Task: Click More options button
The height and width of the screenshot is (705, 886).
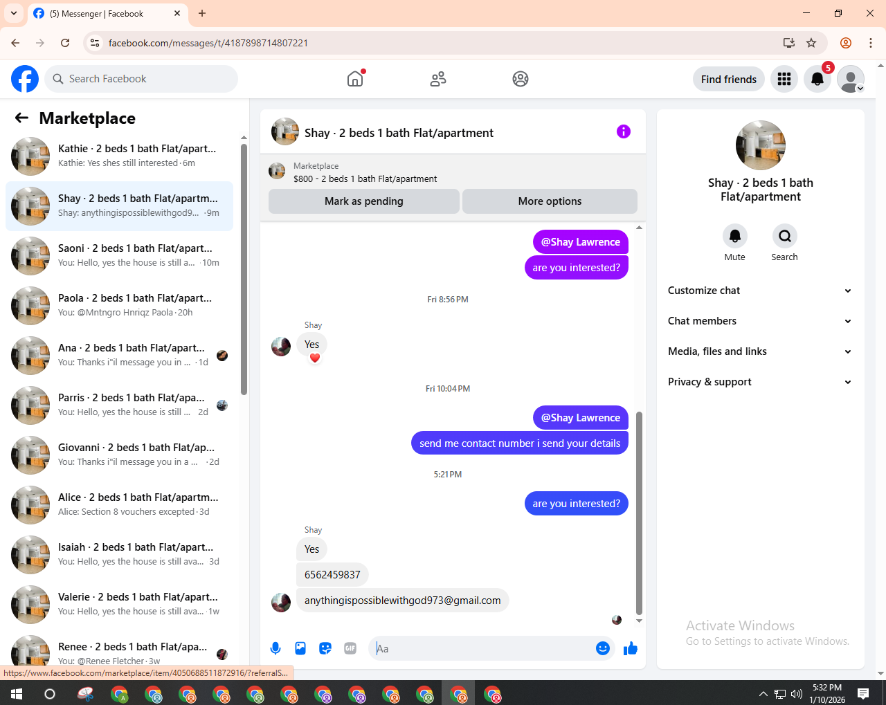Action: [x=550, y=201]
